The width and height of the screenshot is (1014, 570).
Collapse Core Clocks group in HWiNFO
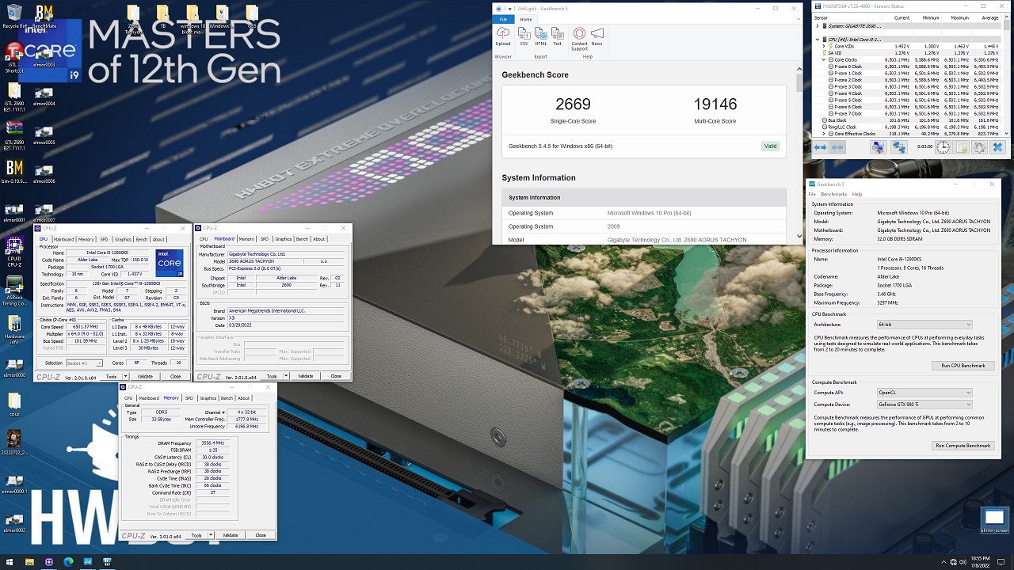coord(825,59)
